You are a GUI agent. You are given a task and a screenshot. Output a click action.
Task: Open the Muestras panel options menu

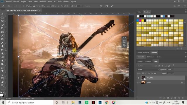(186, 12)
